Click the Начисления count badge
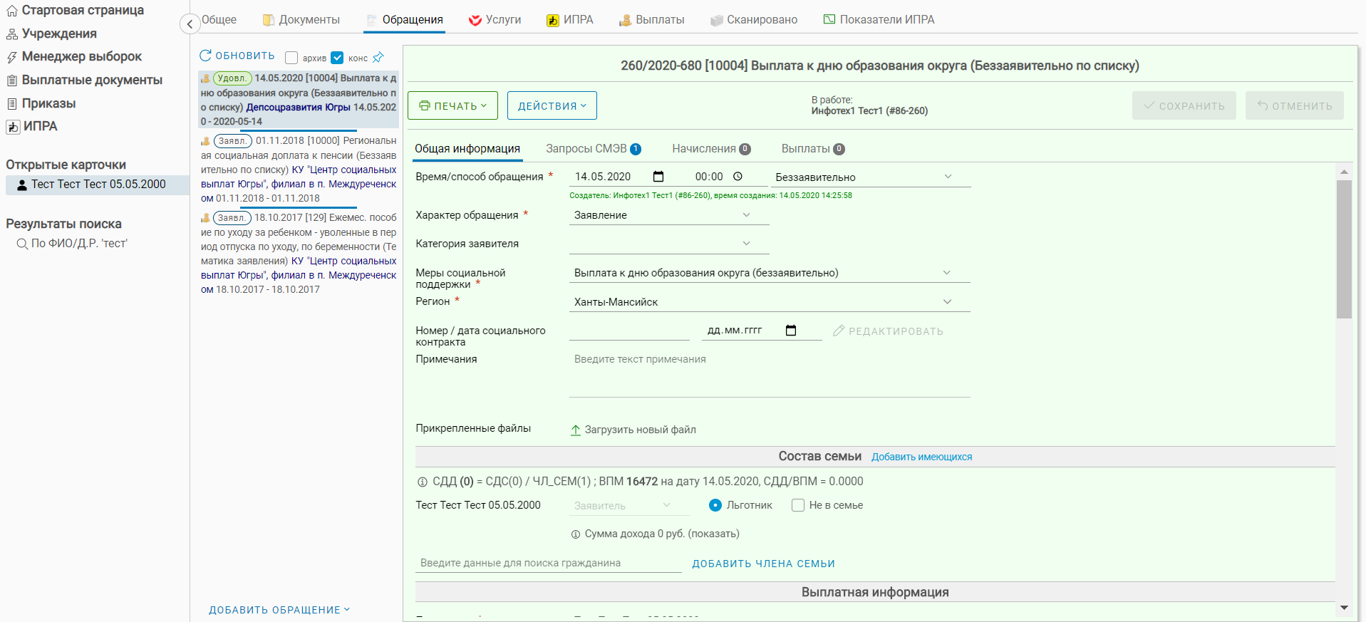This screenshot has width=1366, height=622. pos(745,149)
